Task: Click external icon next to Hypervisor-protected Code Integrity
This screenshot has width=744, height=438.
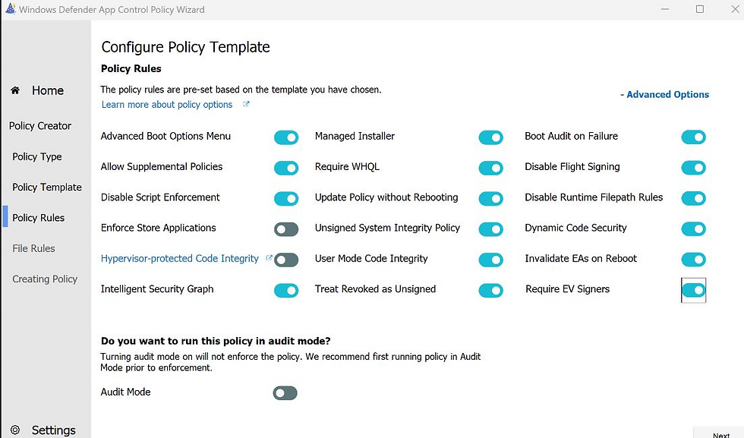Action: 269,257
